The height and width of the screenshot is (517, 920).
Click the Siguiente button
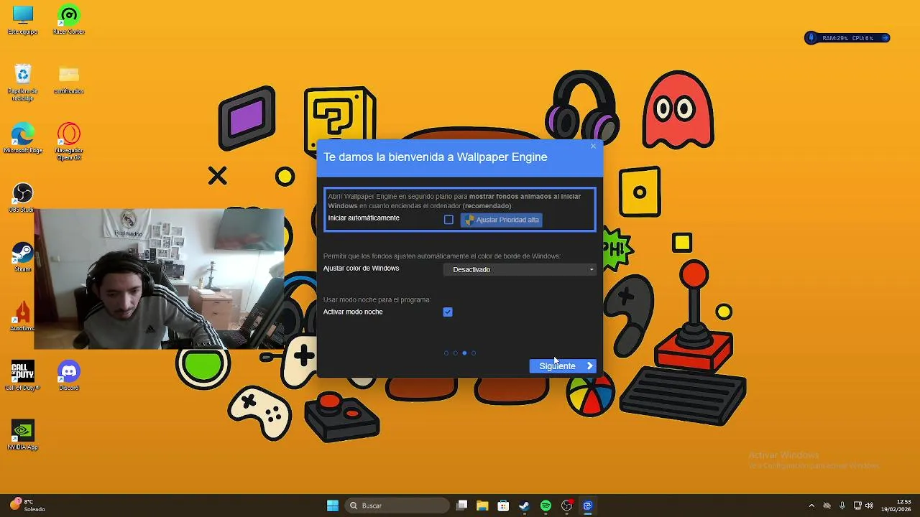point(563,366)
